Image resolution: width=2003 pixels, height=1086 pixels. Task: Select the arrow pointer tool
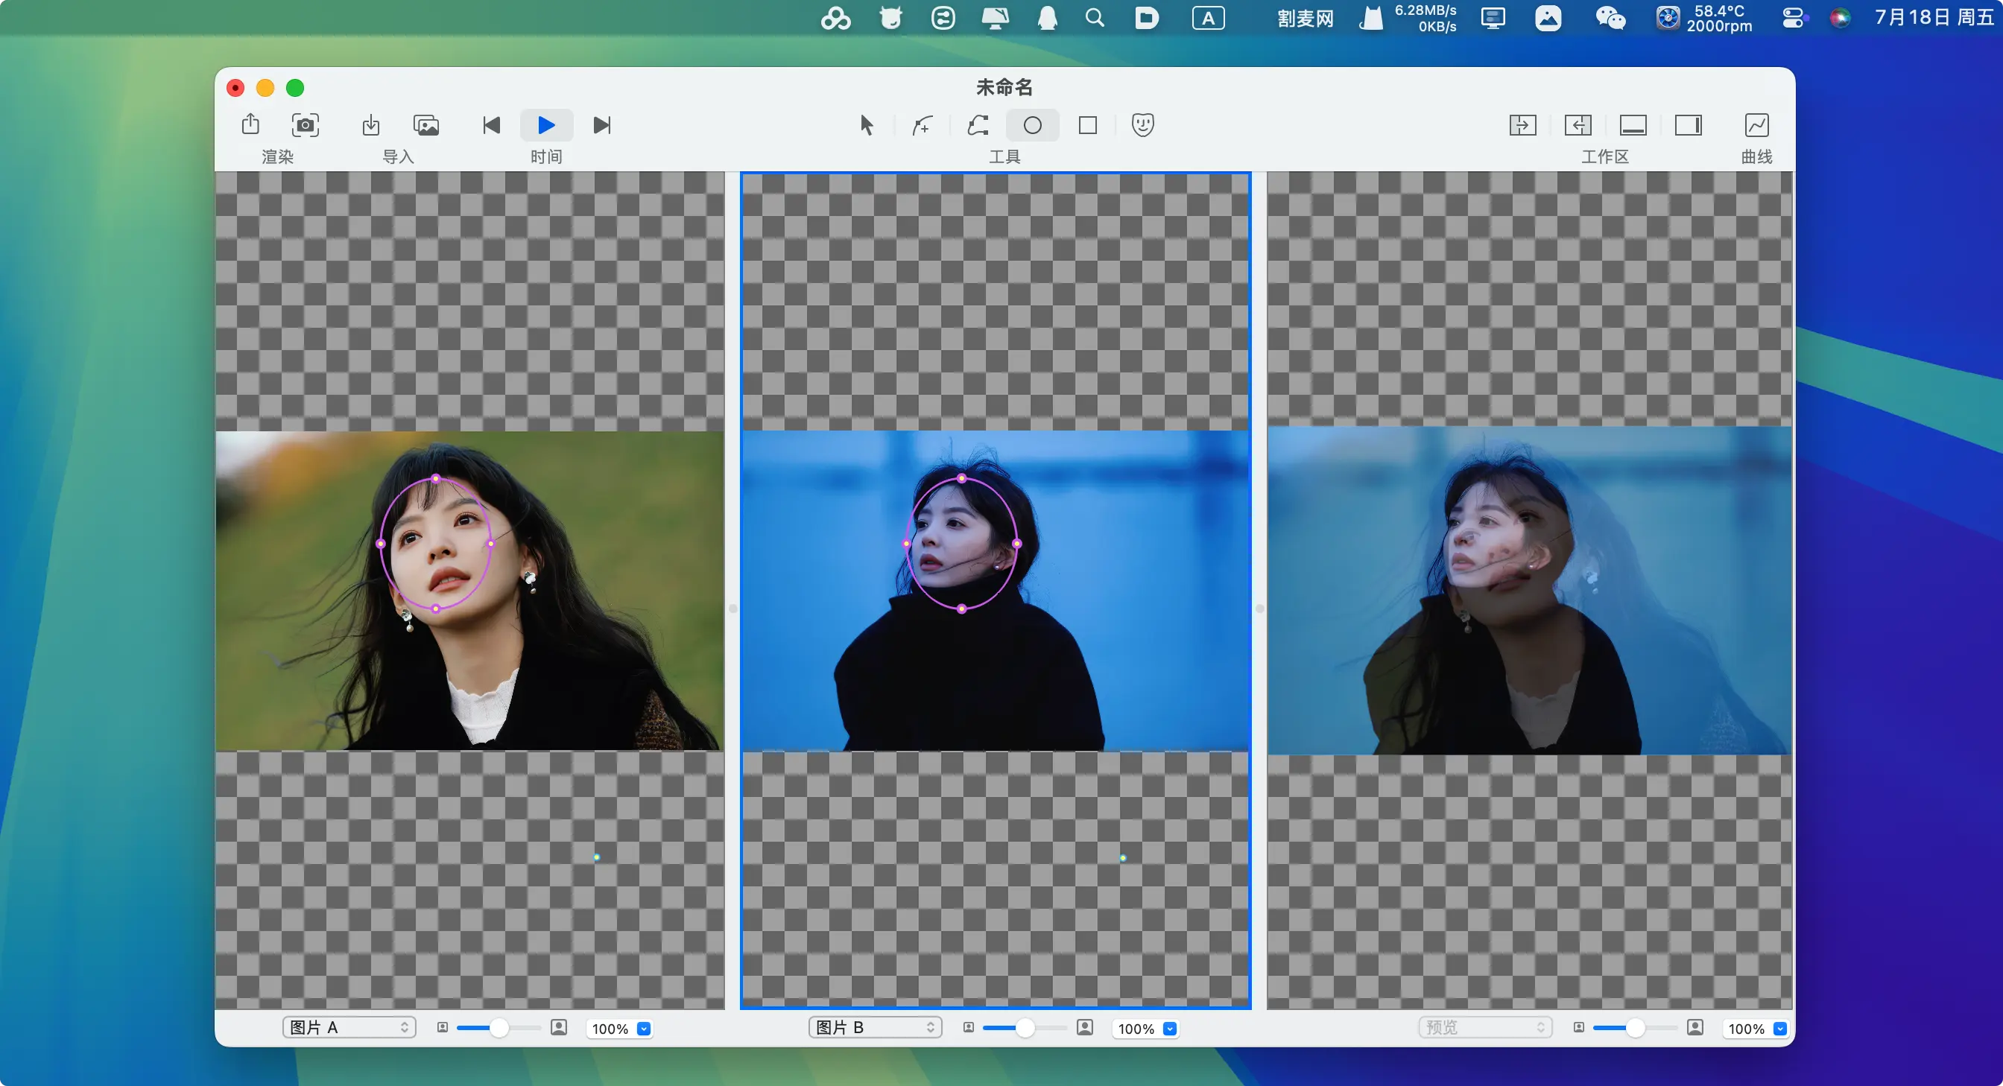pyautogui.click(x=867, y=125)
